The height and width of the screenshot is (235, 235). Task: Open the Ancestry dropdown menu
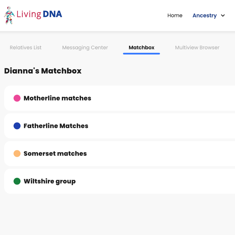click(205, 15)
